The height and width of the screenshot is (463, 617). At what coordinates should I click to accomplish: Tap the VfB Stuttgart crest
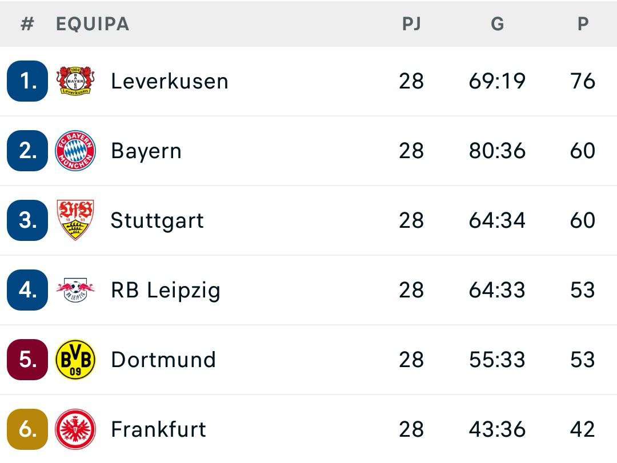pyautogui.click(x=75, y=220)
